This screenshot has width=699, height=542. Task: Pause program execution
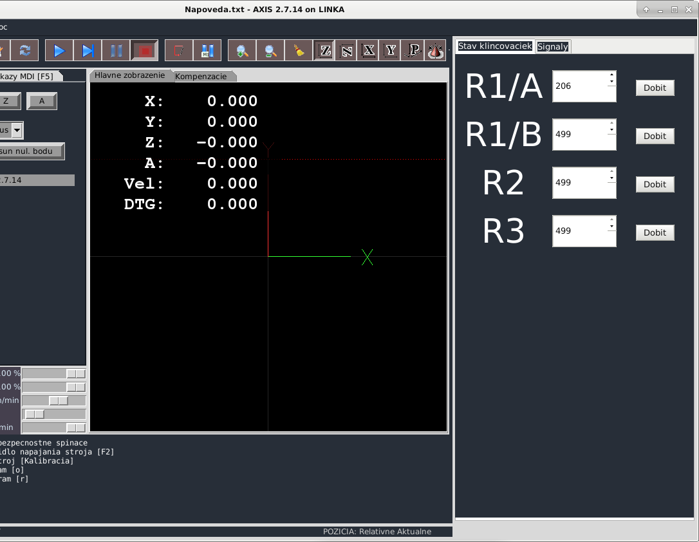[x=116, y=50]
